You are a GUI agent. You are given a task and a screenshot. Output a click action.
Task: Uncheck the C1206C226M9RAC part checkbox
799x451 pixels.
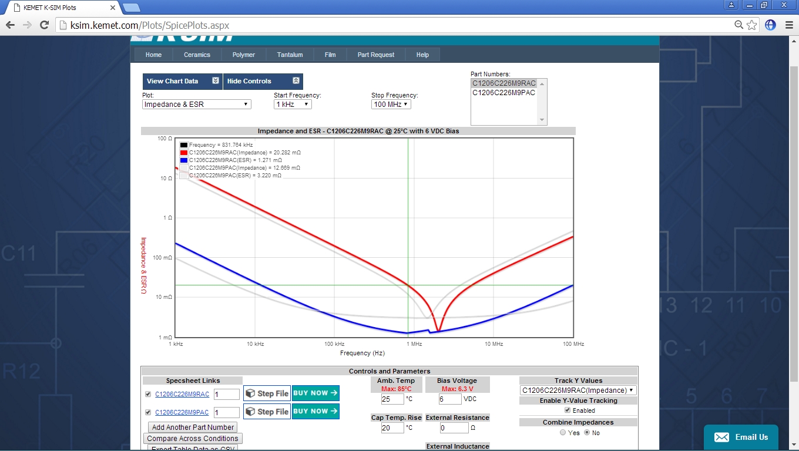coord(148,394)
